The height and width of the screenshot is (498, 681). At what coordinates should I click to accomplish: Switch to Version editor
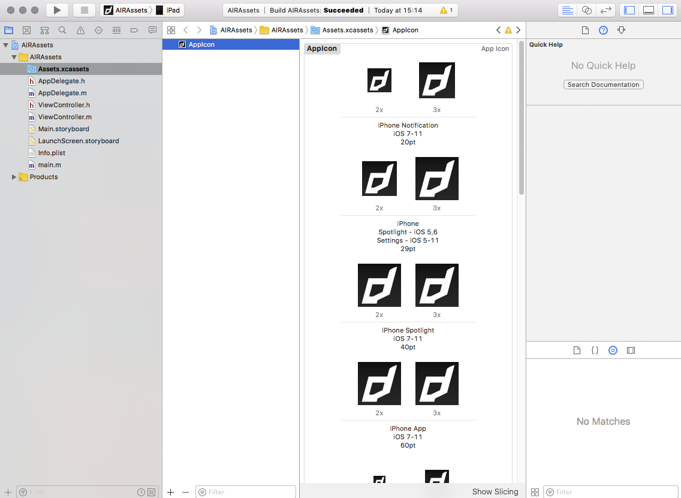tap(605, 10)
